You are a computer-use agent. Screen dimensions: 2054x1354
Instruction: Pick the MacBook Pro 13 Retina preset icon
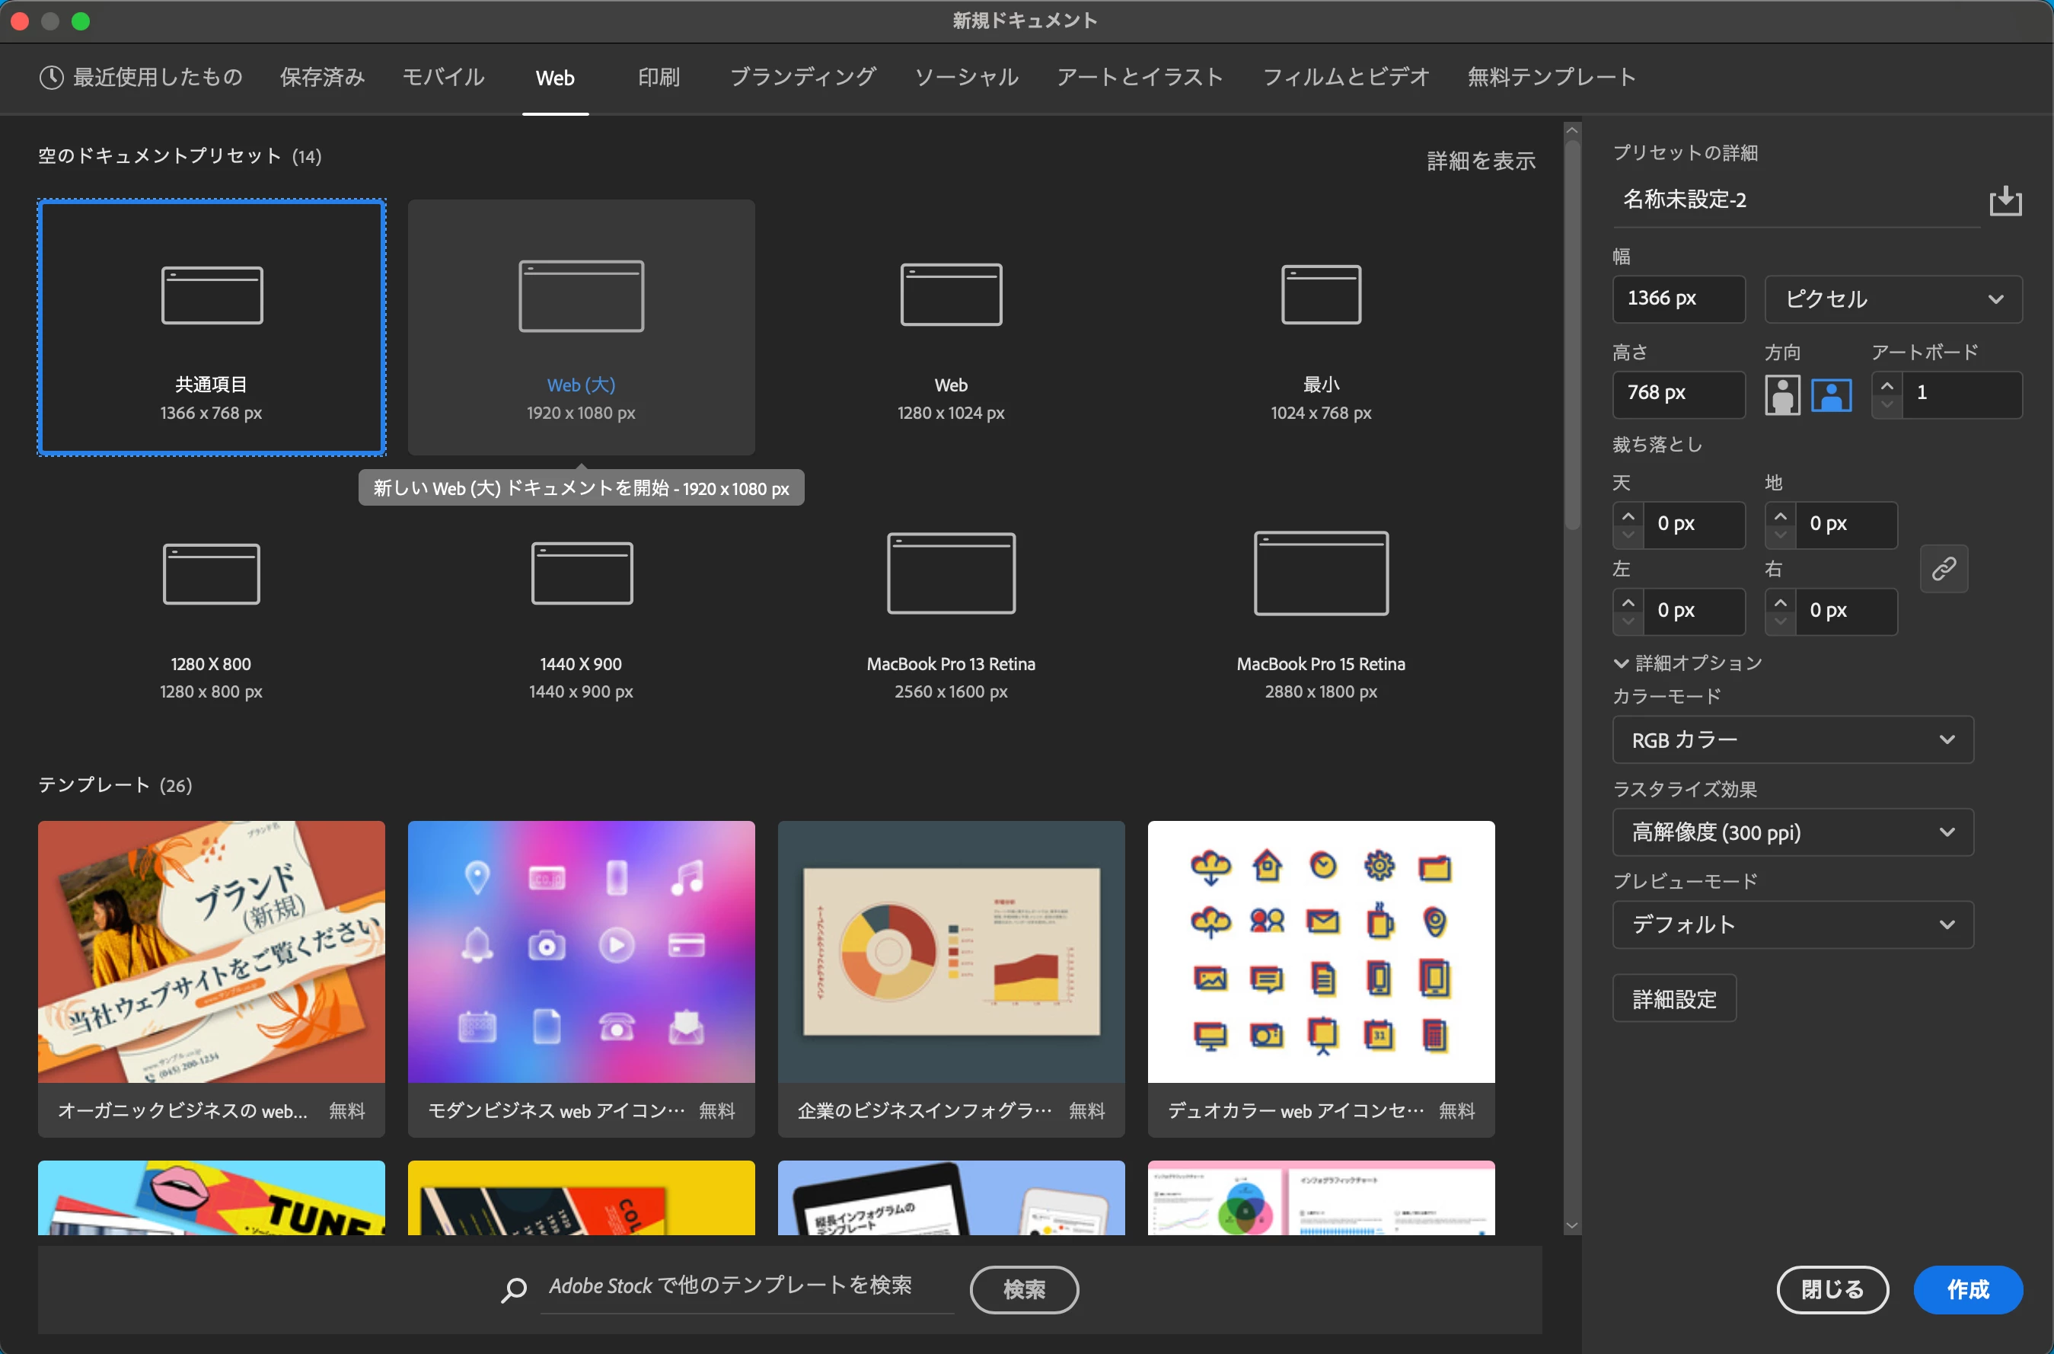[x=950, y=573]
